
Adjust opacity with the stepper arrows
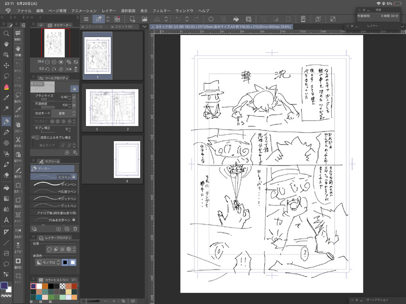tap(70, 105)
